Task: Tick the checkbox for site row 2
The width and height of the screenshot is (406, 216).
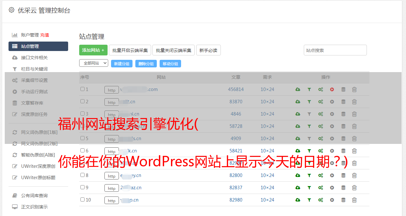Action: coord(82,101)
